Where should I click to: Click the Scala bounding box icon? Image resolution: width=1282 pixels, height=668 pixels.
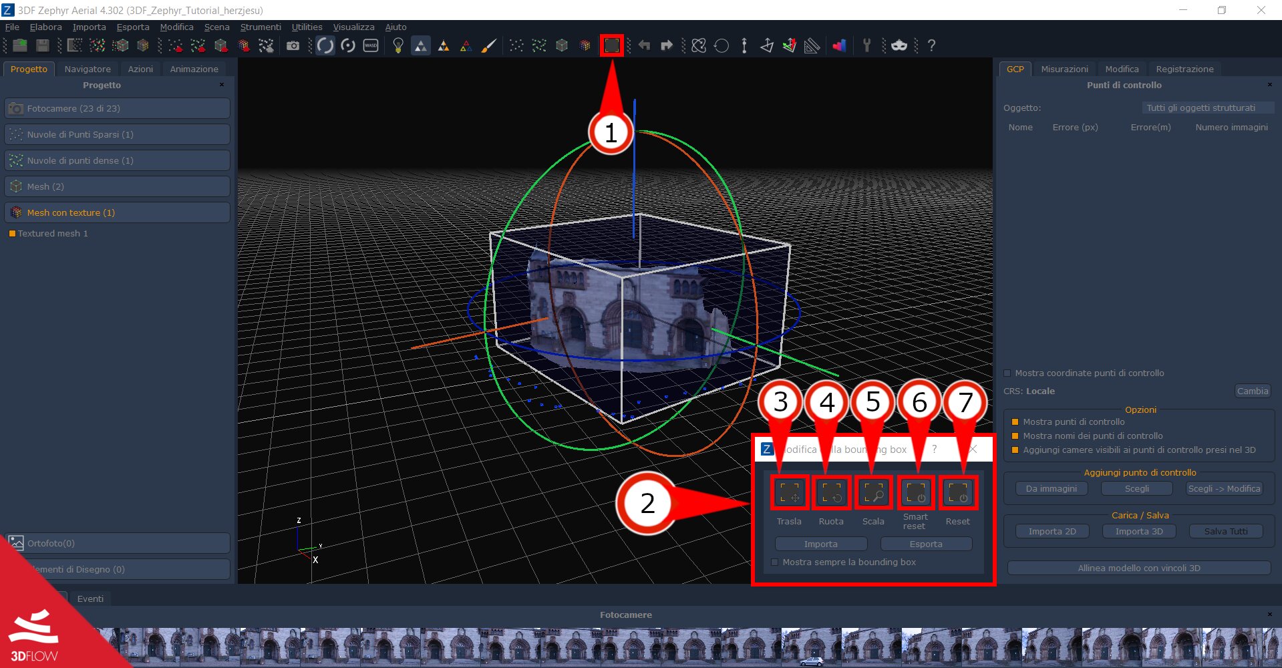click(872, 492)
